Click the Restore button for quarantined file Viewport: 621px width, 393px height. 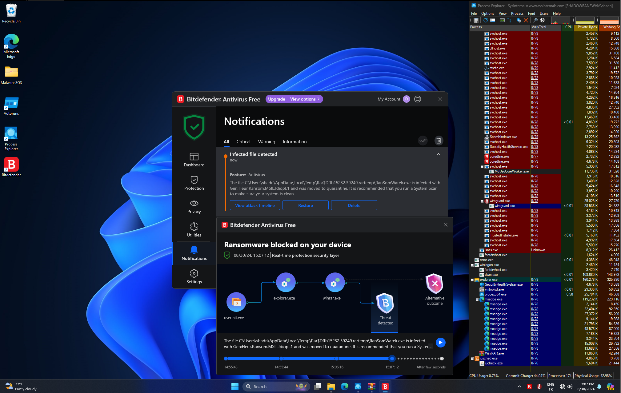pyautogui.click(x=305, y=205)
